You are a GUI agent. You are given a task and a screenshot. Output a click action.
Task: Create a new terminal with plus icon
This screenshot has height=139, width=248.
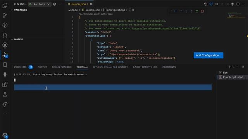tap(230, 67)
